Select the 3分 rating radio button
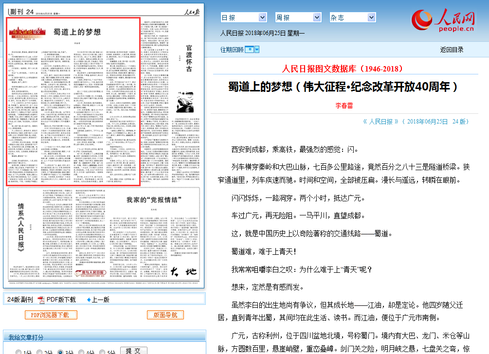Image resolution: width=489 pixels, height=354 pixels. (x=60, y=353)
